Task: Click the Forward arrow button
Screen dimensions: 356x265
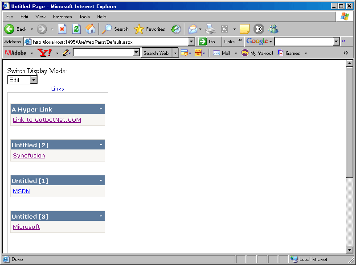Action: click(x=42, y=29)
